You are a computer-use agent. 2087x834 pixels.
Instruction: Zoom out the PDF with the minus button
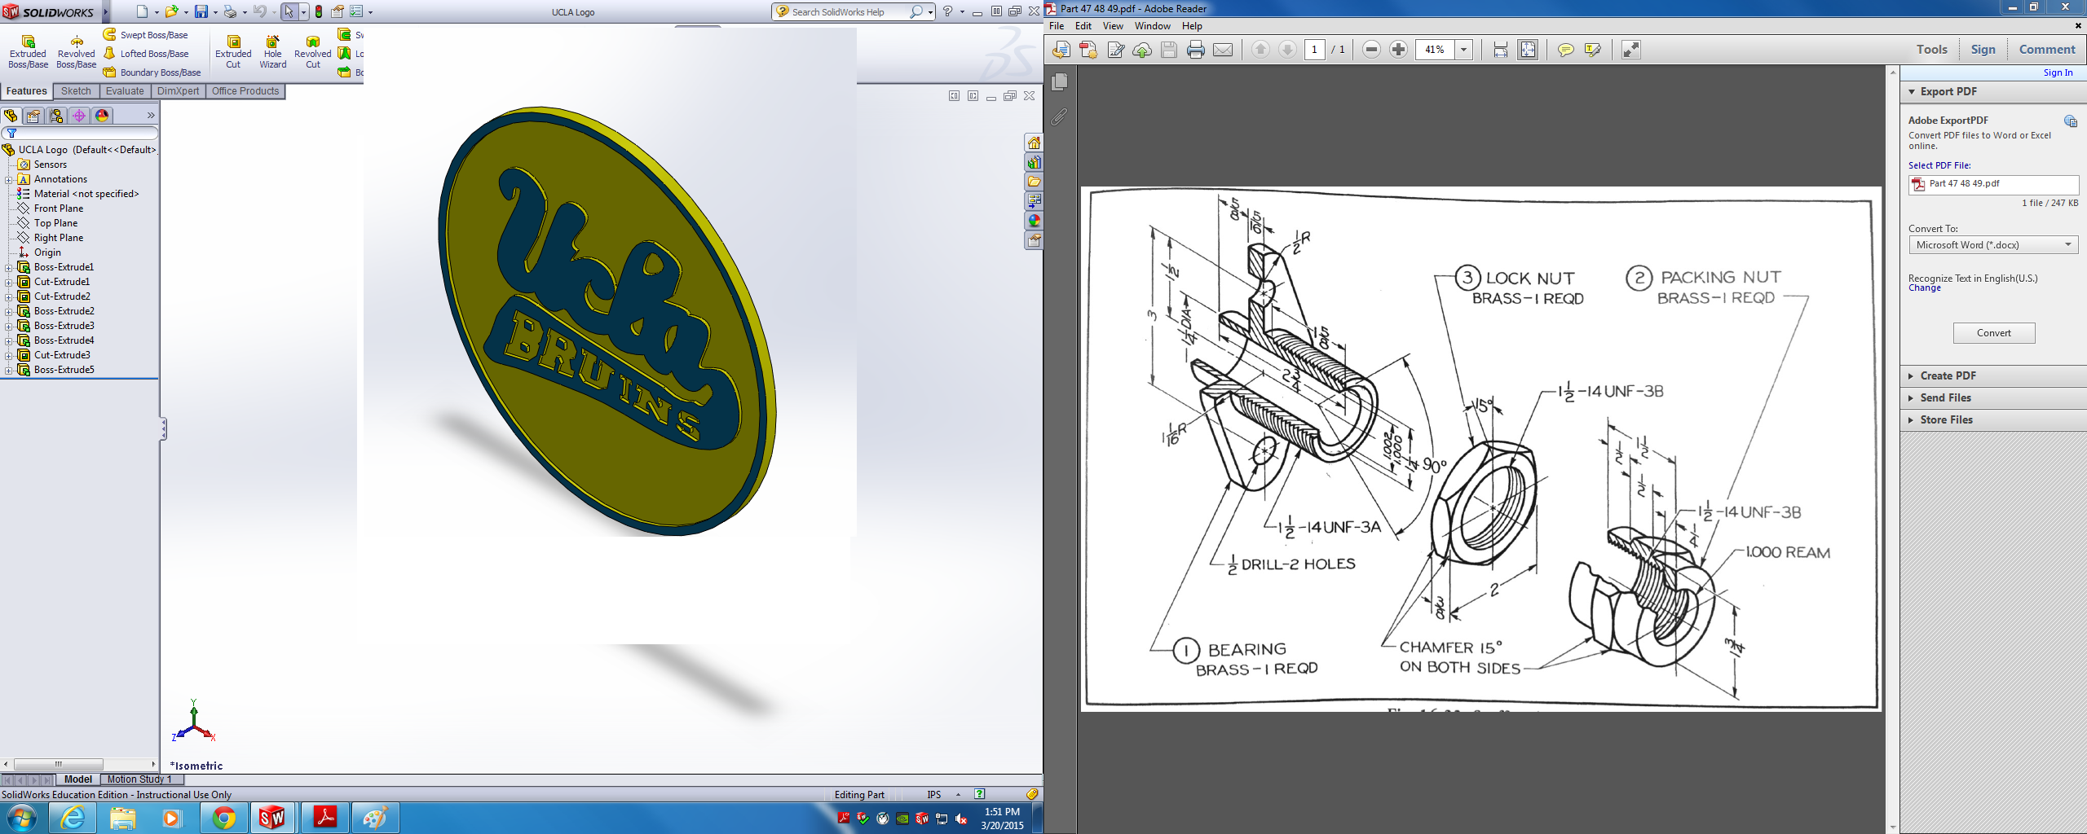point(1371,50)
